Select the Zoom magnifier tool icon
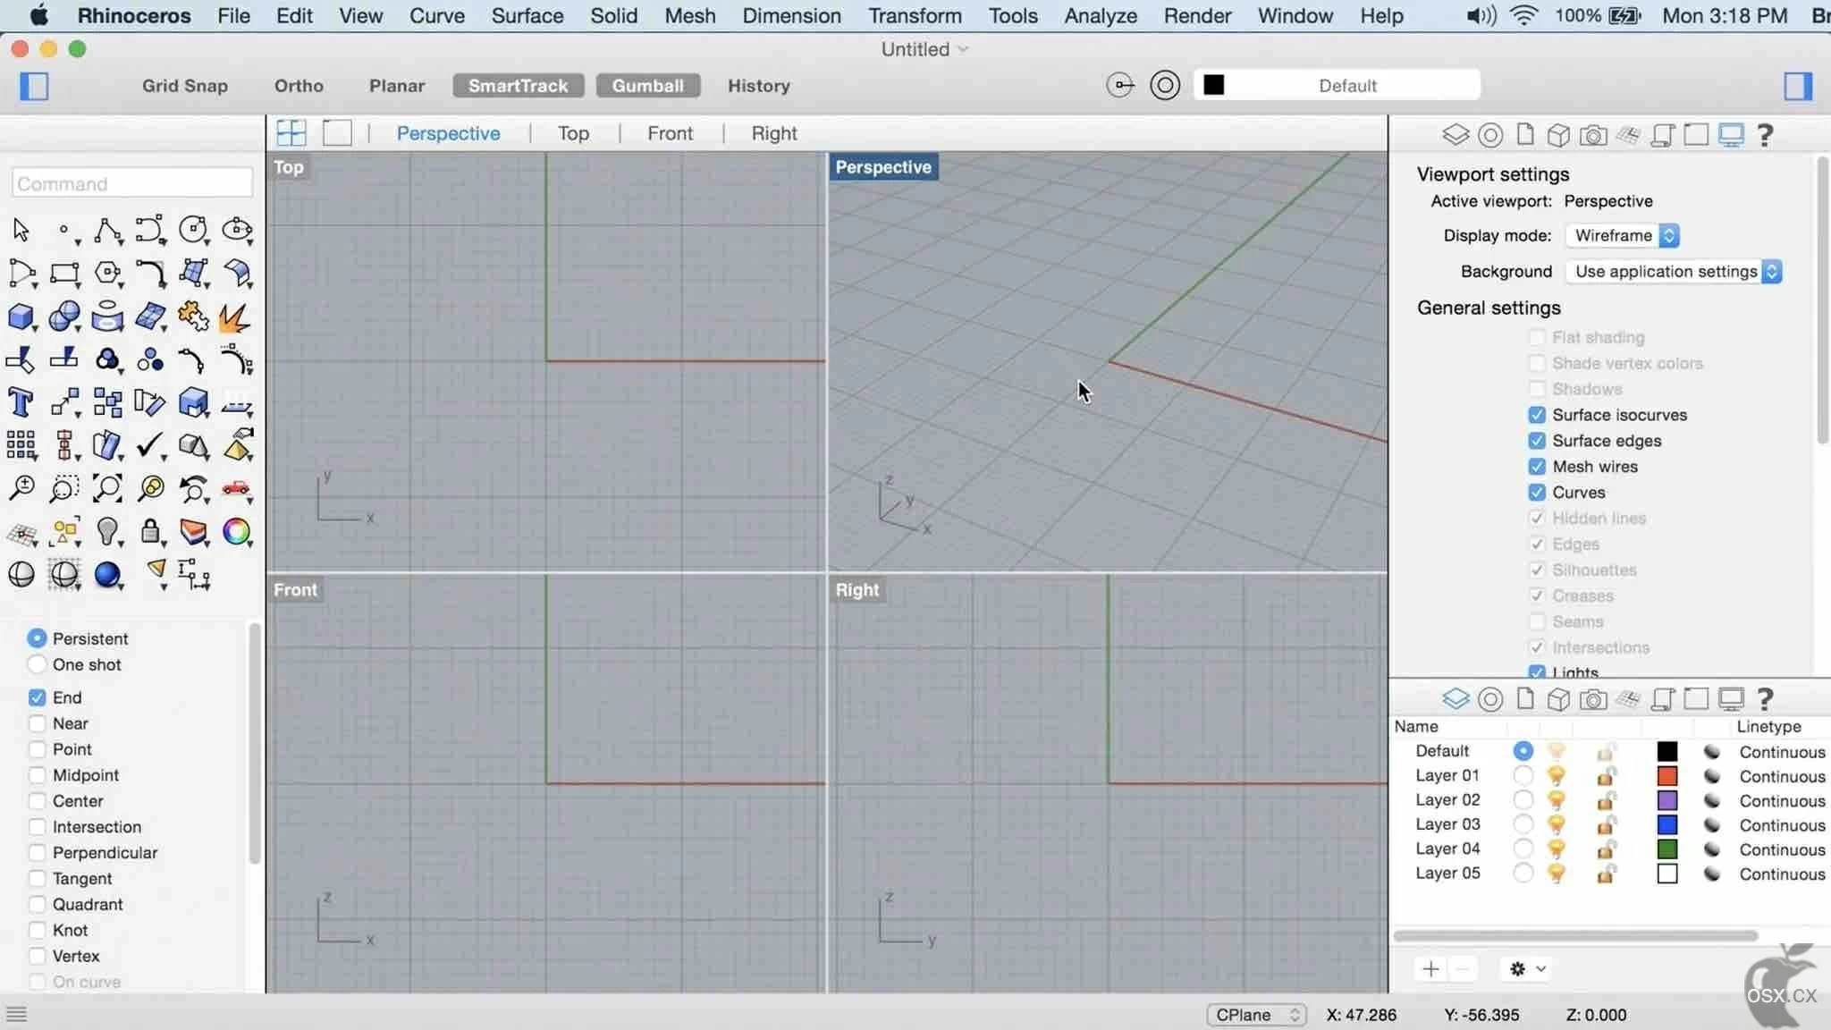The image size is (1831, 1030). pos(21,488)
